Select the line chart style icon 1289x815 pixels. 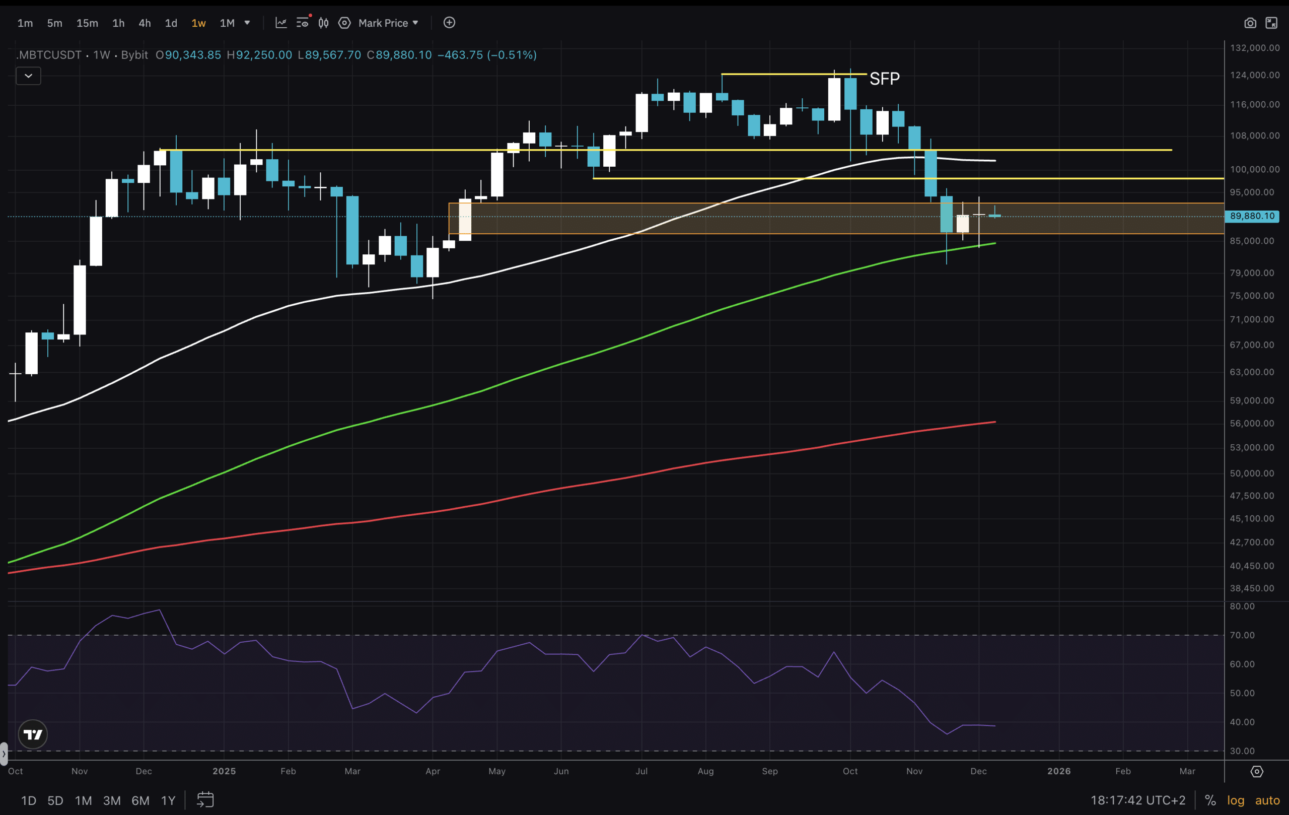(x=281, y=23)
